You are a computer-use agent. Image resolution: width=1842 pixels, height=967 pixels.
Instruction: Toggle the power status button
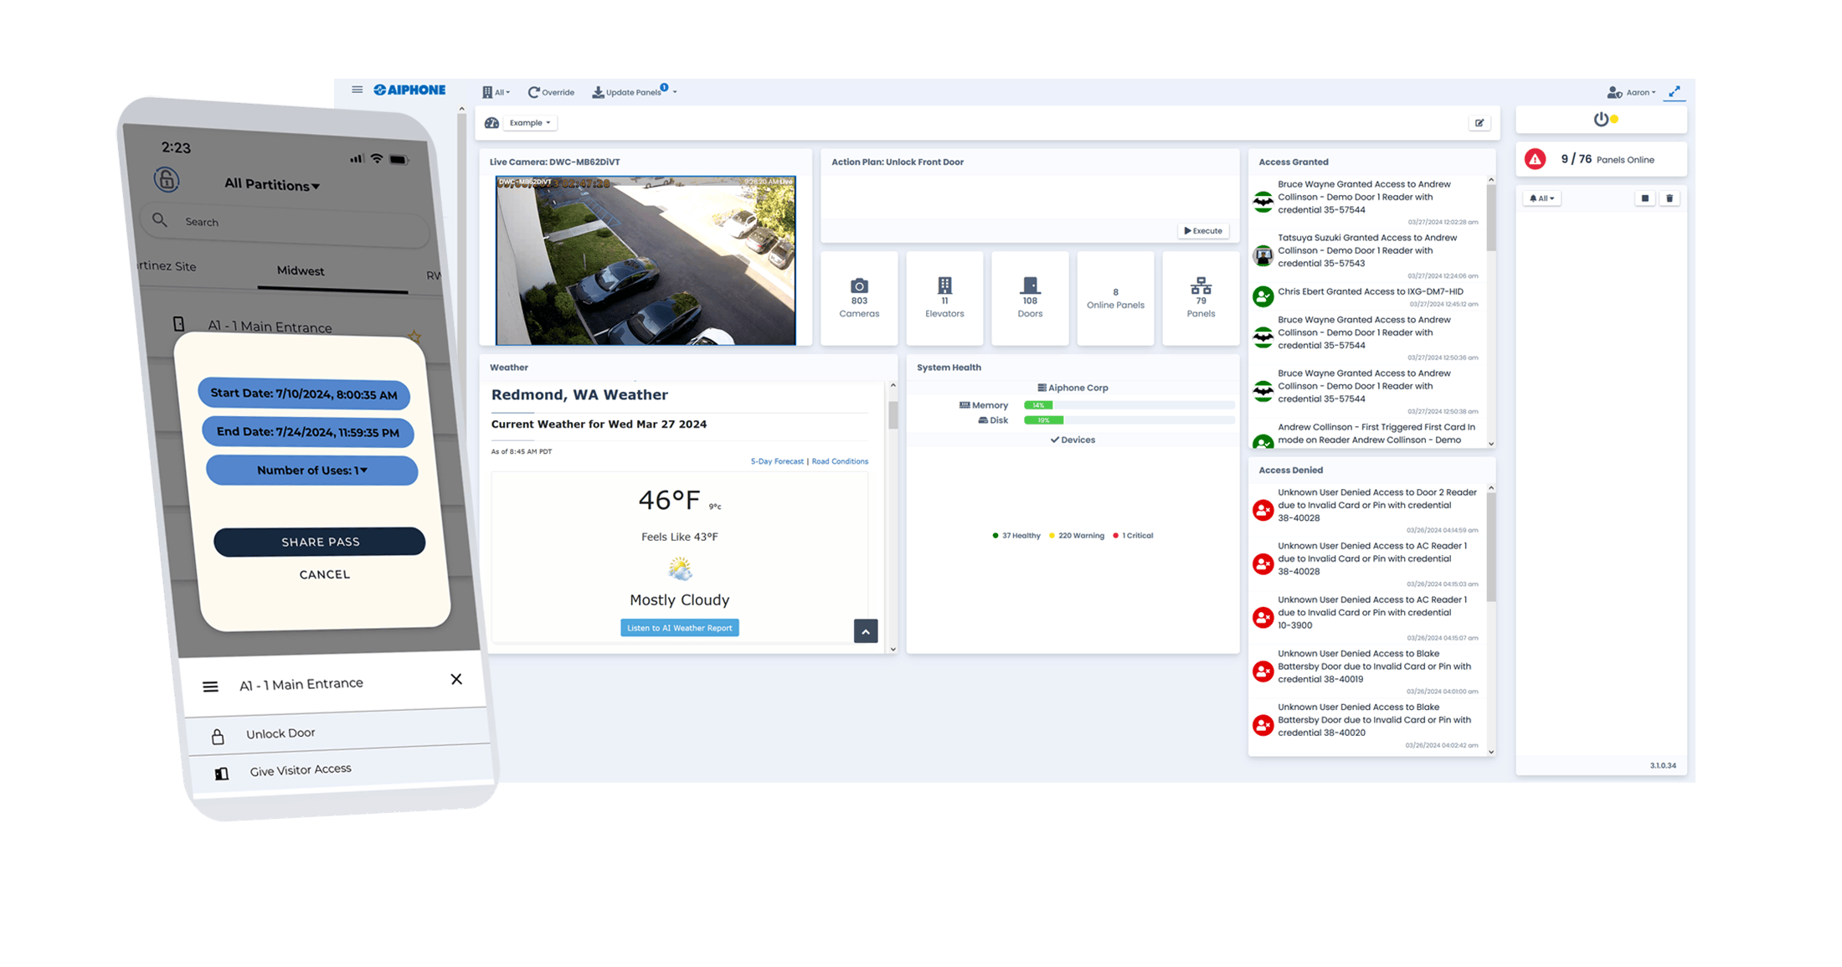(x=1602, y=120)
